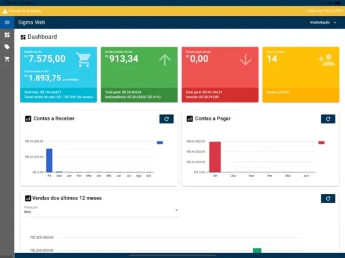
Task: Click the warning triangle icon in yellow banner
Action: [x=5, y=11]
